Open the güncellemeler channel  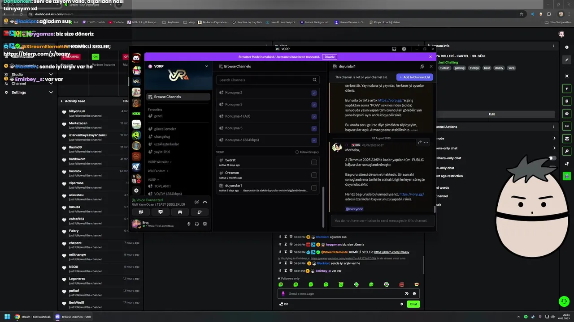click(179, 129)
